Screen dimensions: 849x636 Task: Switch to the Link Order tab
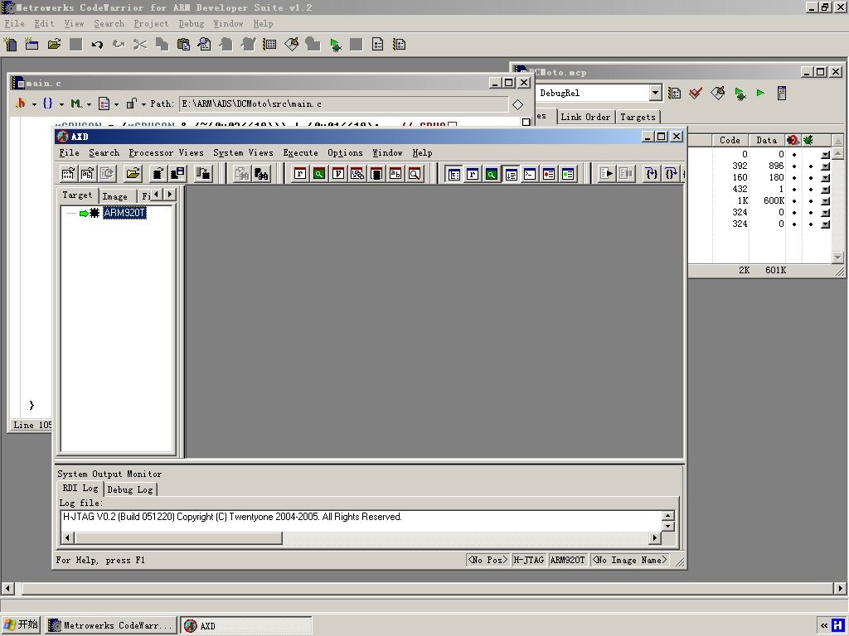[x=585, y=117]
